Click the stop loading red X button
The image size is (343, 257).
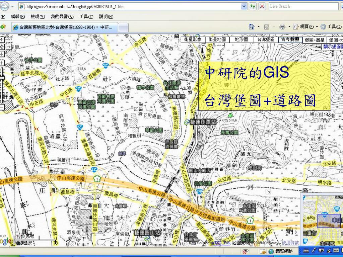pos(262,7)
